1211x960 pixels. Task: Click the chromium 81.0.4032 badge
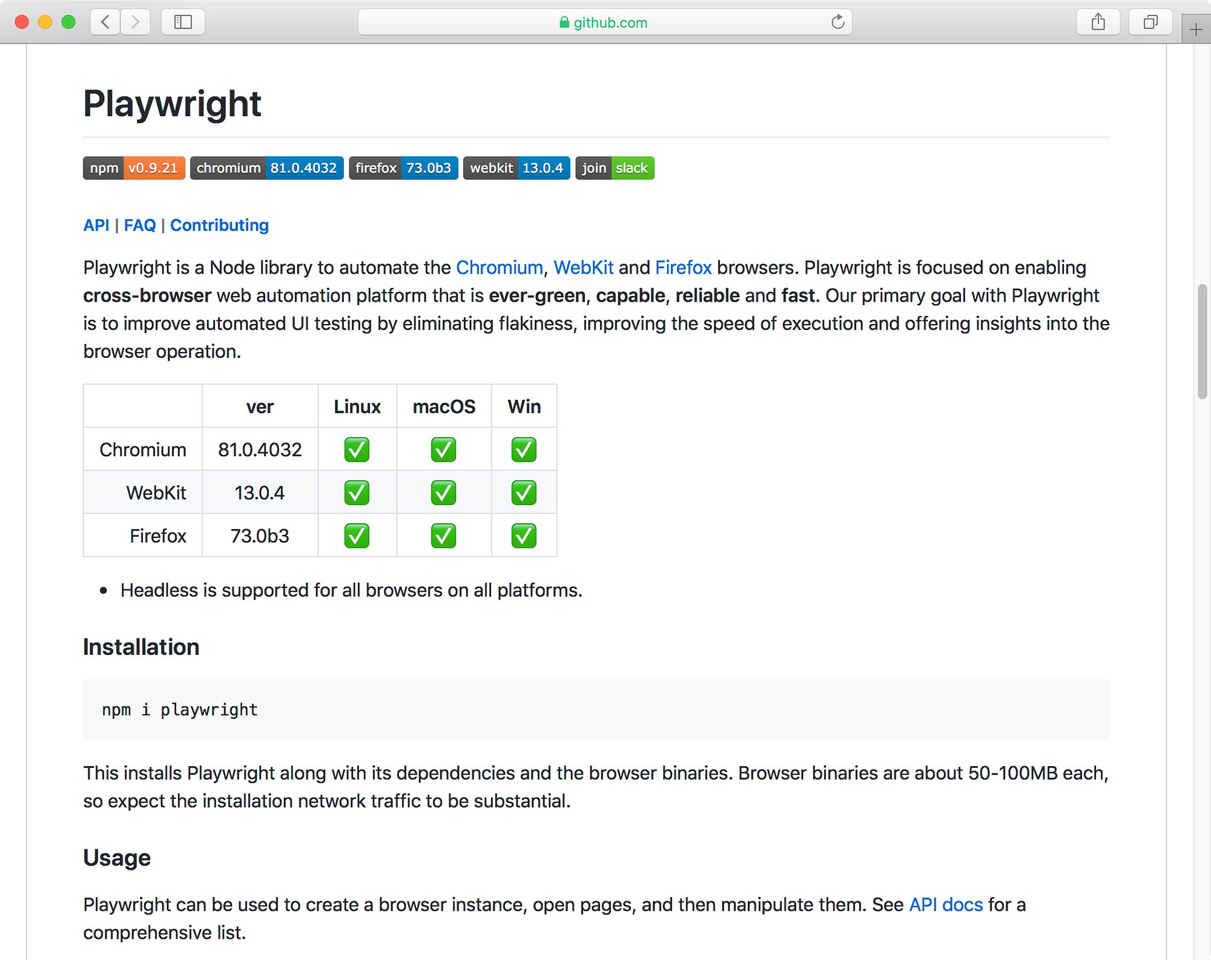[x=266, y=168]
